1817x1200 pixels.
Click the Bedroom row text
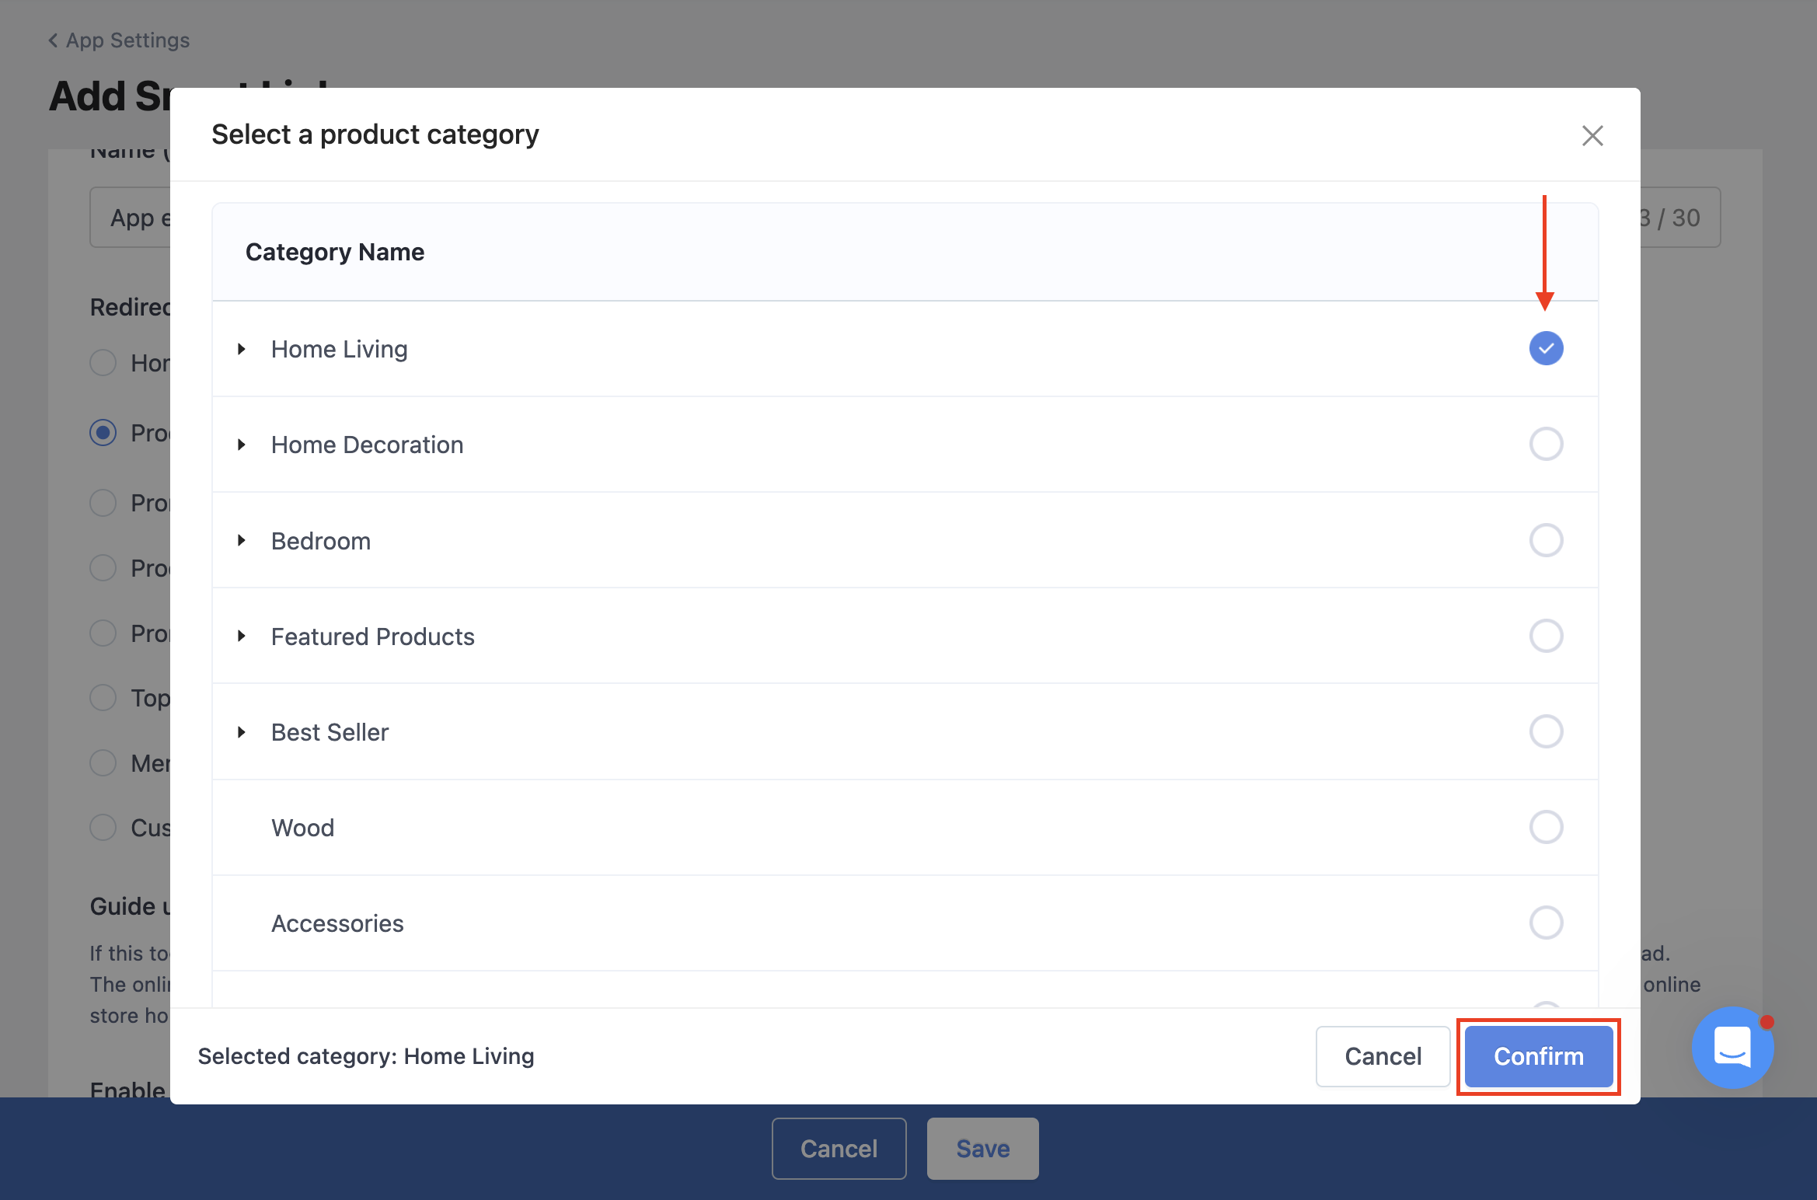320,541
